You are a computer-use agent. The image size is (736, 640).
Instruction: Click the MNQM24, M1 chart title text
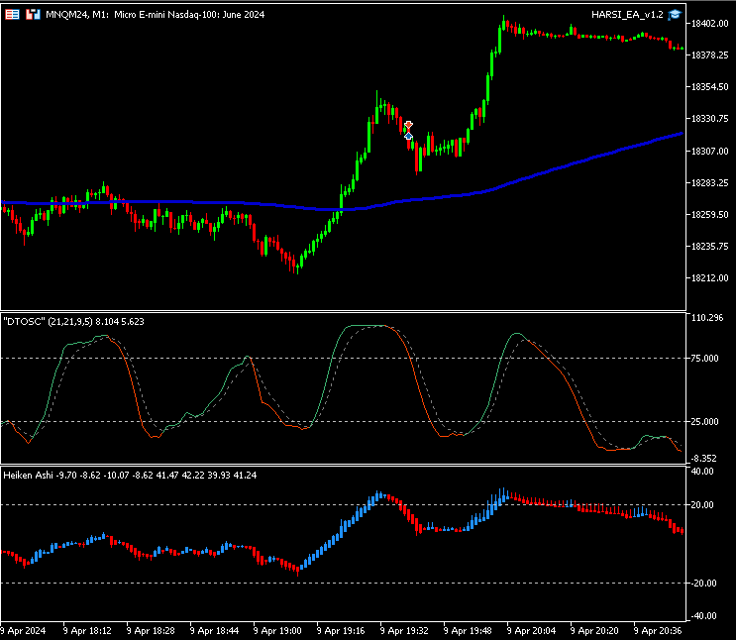(155, 15)
